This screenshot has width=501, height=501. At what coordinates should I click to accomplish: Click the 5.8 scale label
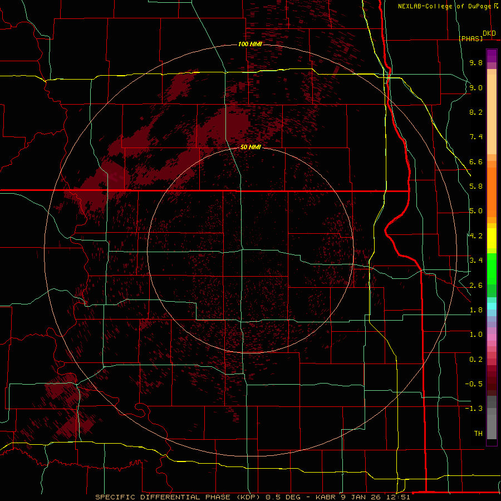tap(476, 186)
